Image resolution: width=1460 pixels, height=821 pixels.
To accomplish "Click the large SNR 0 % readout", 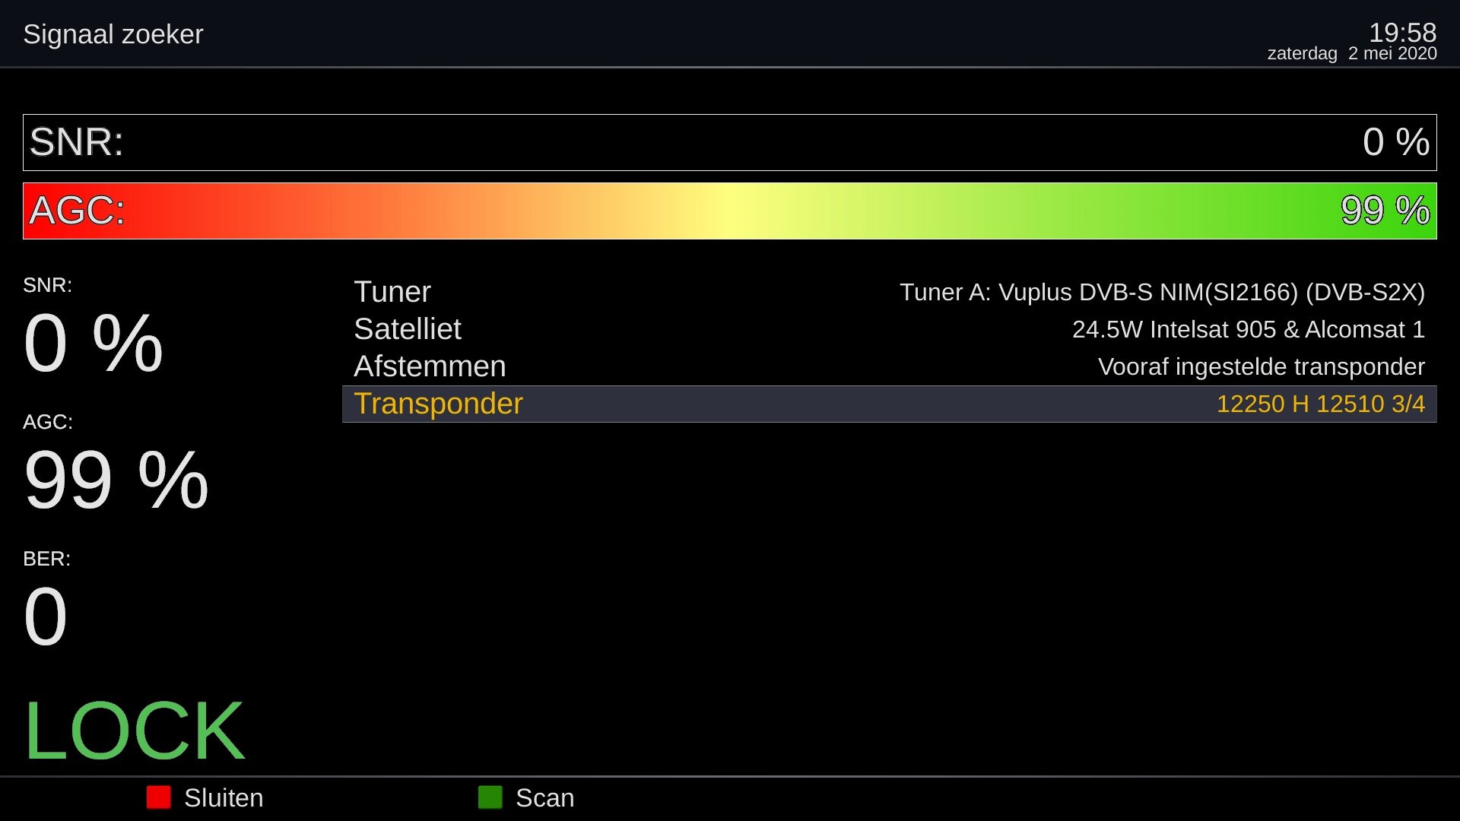I will 93,344.
